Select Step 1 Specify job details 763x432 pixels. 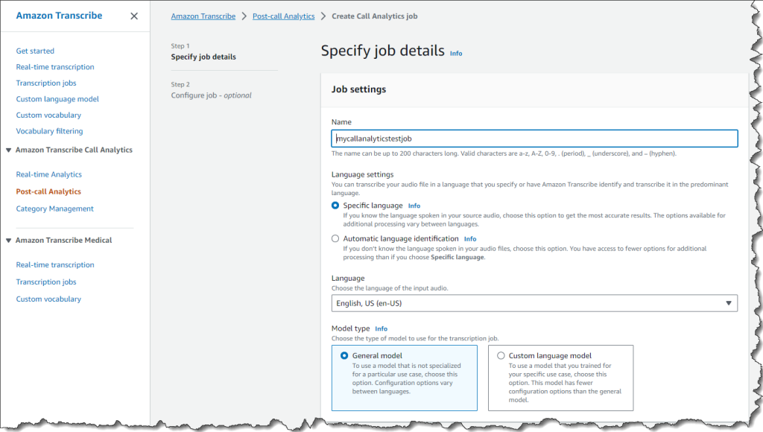click(203, 57)
